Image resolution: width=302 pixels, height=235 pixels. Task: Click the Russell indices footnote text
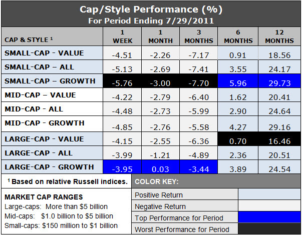pos(68,181)
